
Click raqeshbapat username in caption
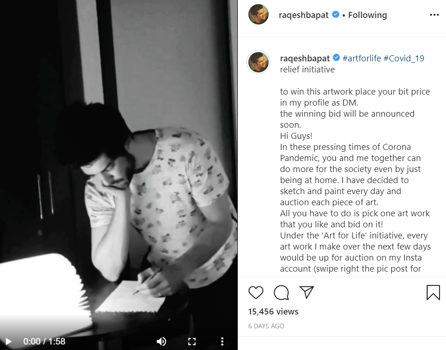pos(304,59)
